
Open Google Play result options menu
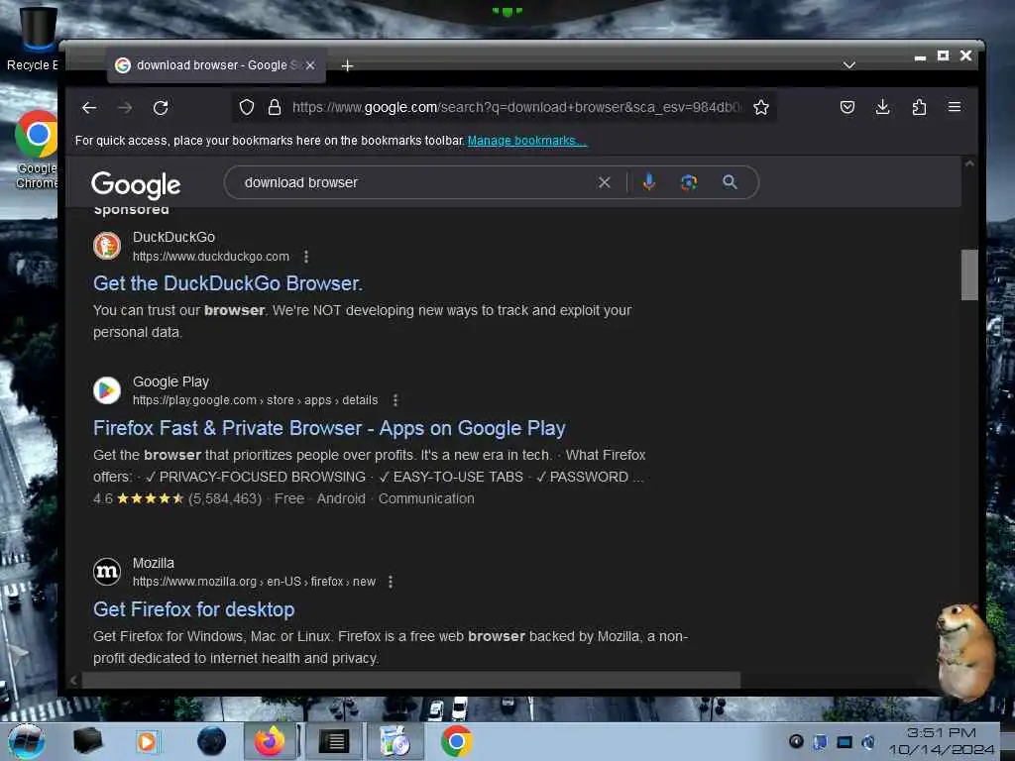pyautogui.click(x=395, y=400)
